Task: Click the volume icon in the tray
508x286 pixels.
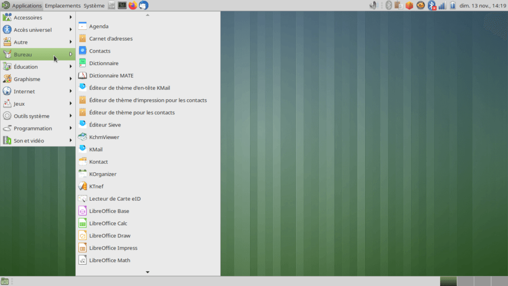Action: (373, 5)
